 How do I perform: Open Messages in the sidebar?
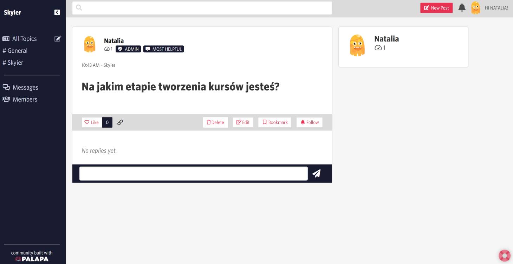point(25,88)
